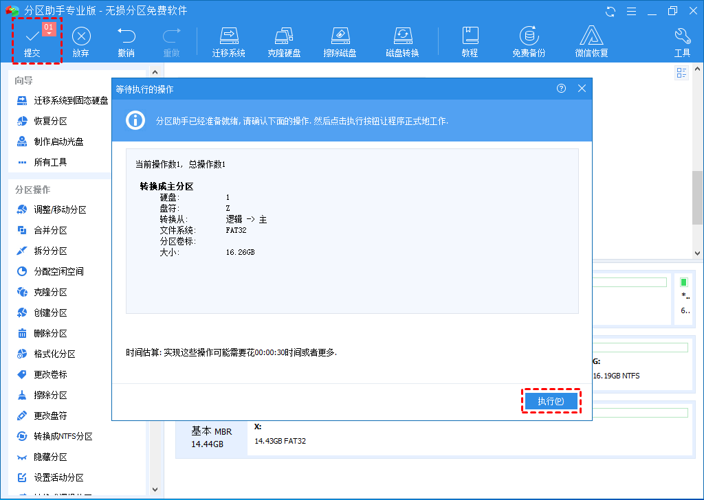Launch the 擦除磁盘 wipe disk tool
Image resolution: width=704 pixels, height=500 pixels.
[x=341, y=41]
